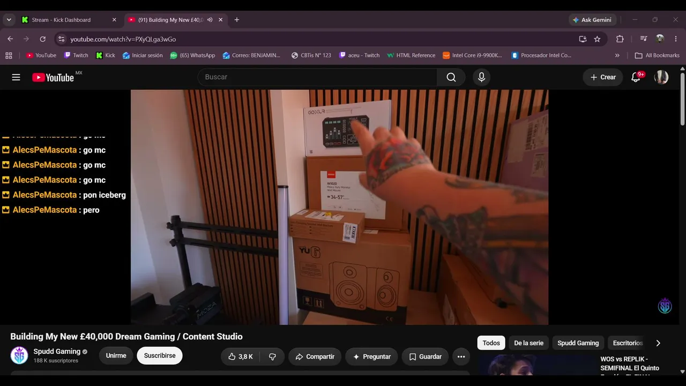Screen dimensions: 686x386
Task: Show more filter chips with right arrow
Action: pyautogui.click(x=658, y=343)
